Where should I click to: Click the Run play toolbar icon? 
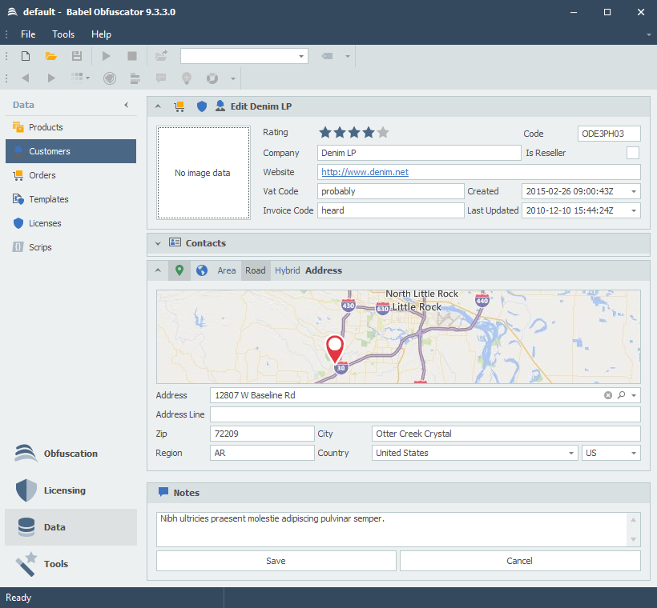coord(106,56)
